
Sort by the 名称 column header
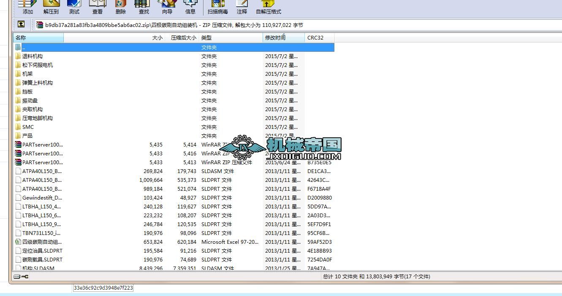point(38,38)
